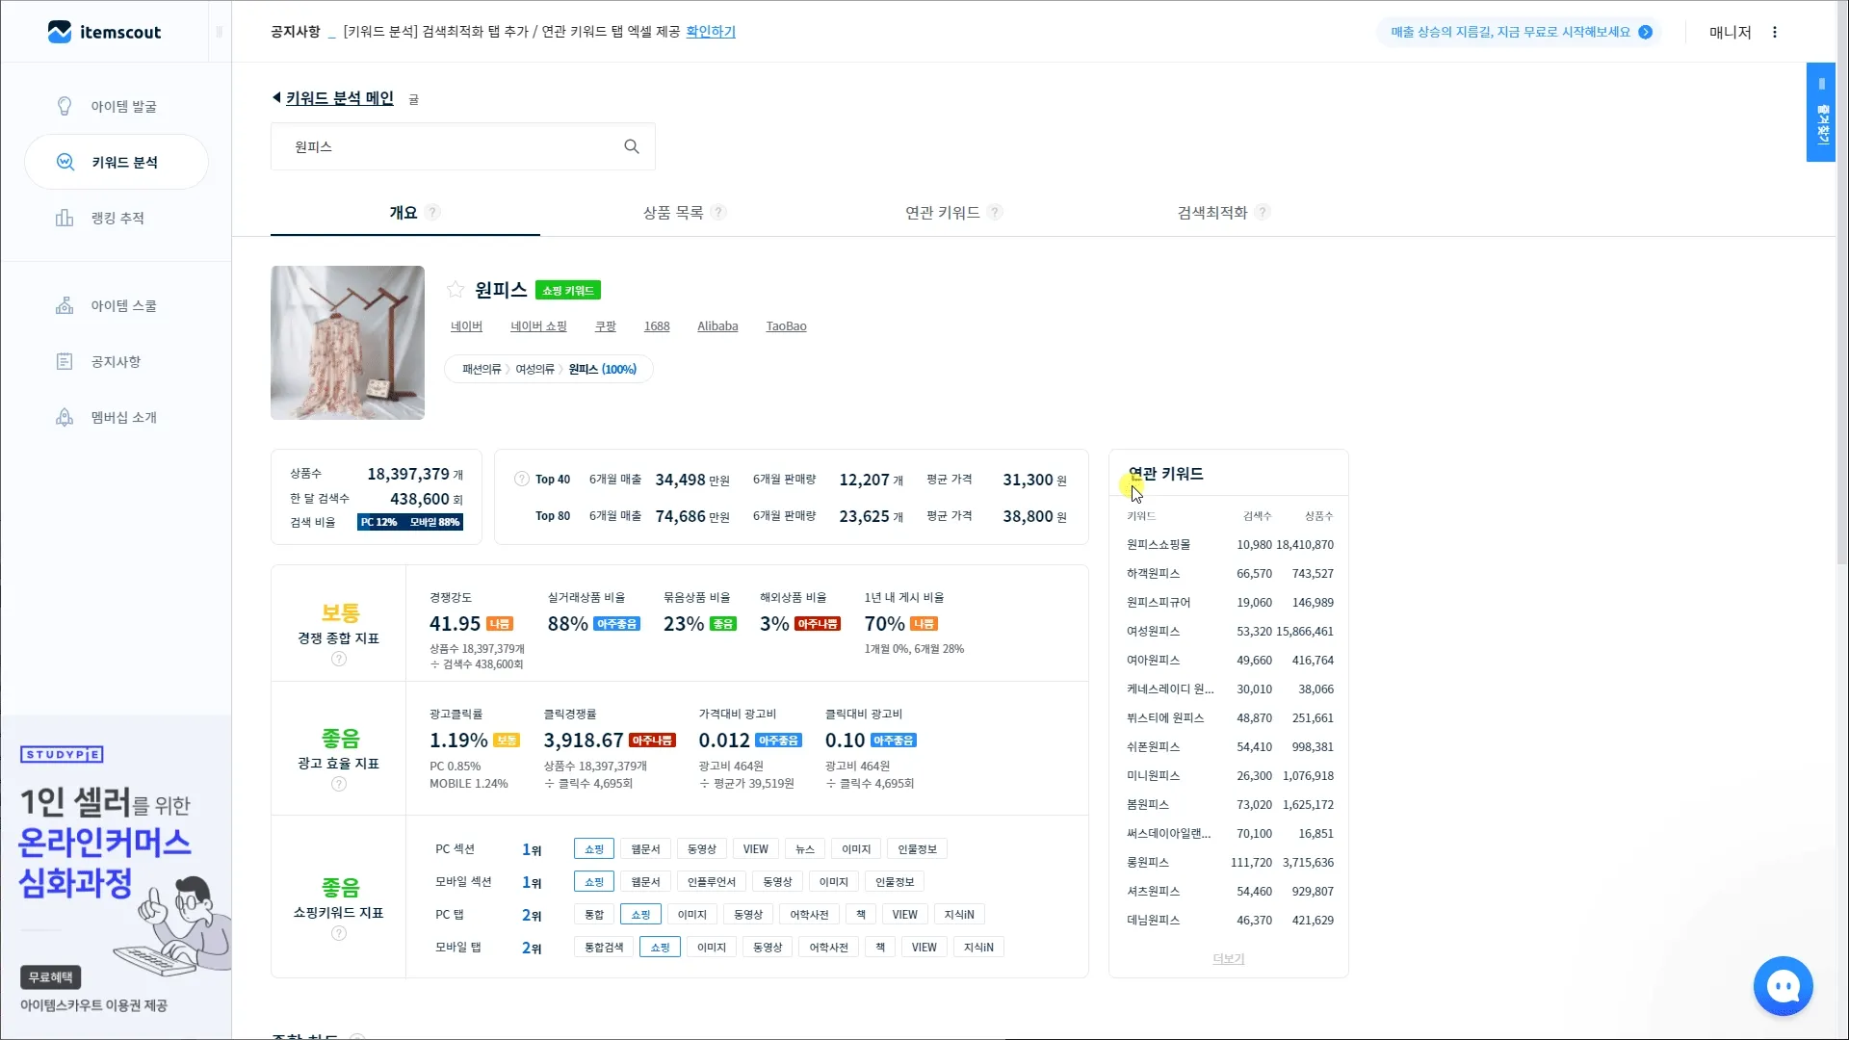
Task: Click the PC/모바일 search ratio bar
Action: click(x=410, y=522)
